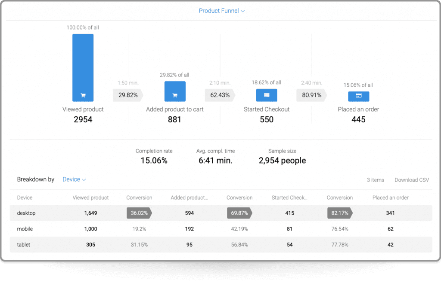Viewport: 441px width, 286px height.
Task: Select the 80.91% conversion arrow badge
Action: tap(311, 95)
